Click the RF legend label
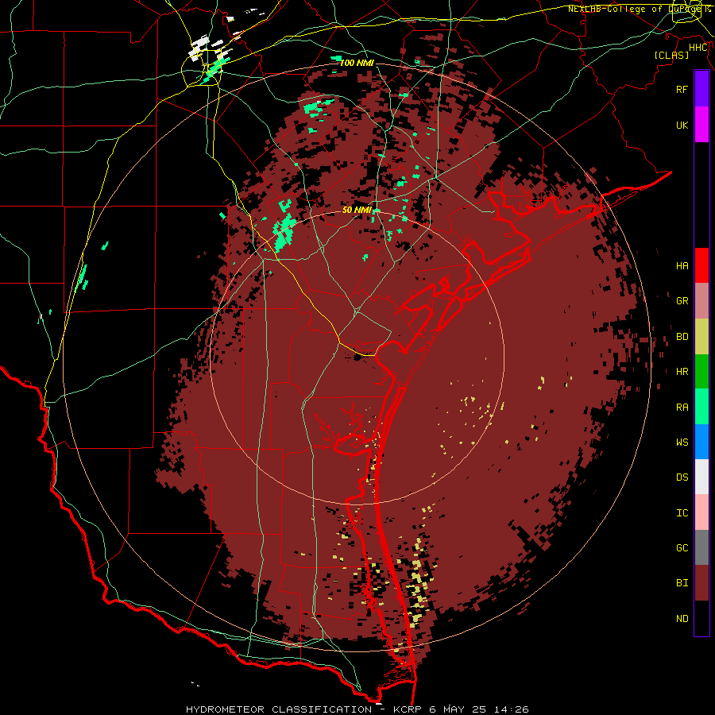The image size is (715, 715). 682,89
